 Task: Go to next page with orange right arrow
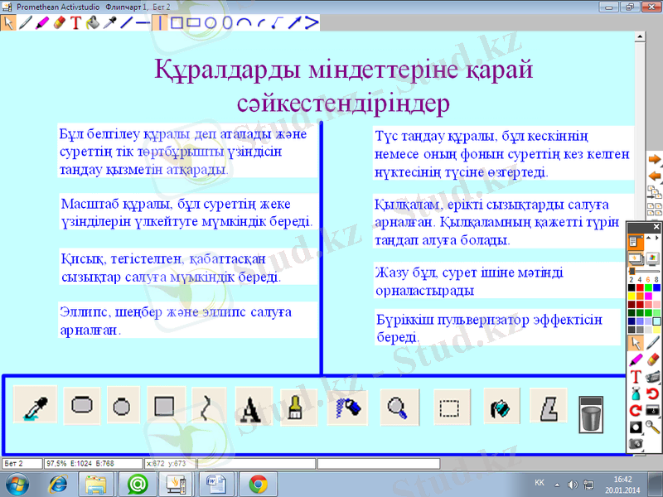click(x=654, y=159)
